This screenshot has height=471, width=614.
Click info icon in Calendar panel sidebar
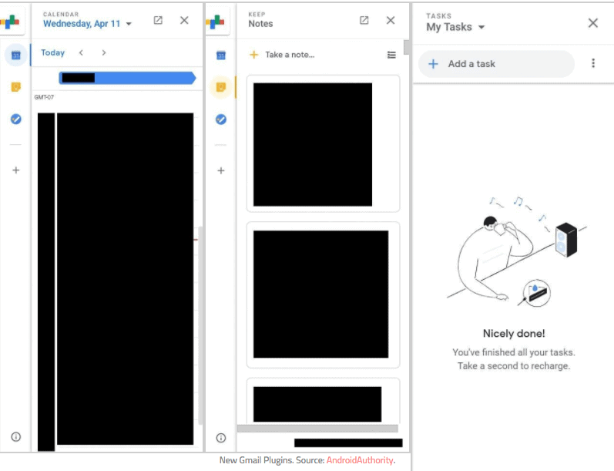click(15, 436)
